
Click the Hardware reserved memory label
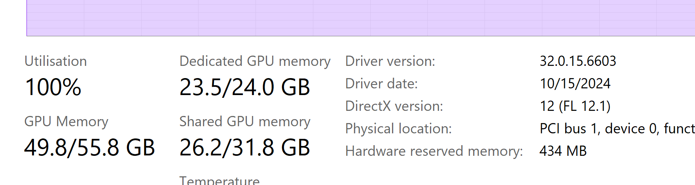click(x=434, y=151)
